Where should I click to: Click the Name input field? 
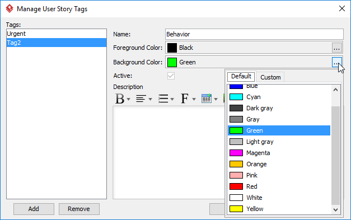254,34
